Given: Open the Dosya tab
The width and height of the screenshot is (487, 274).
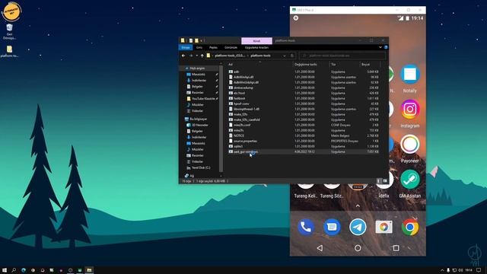Looking at the screenshot, I should (186, 47).
